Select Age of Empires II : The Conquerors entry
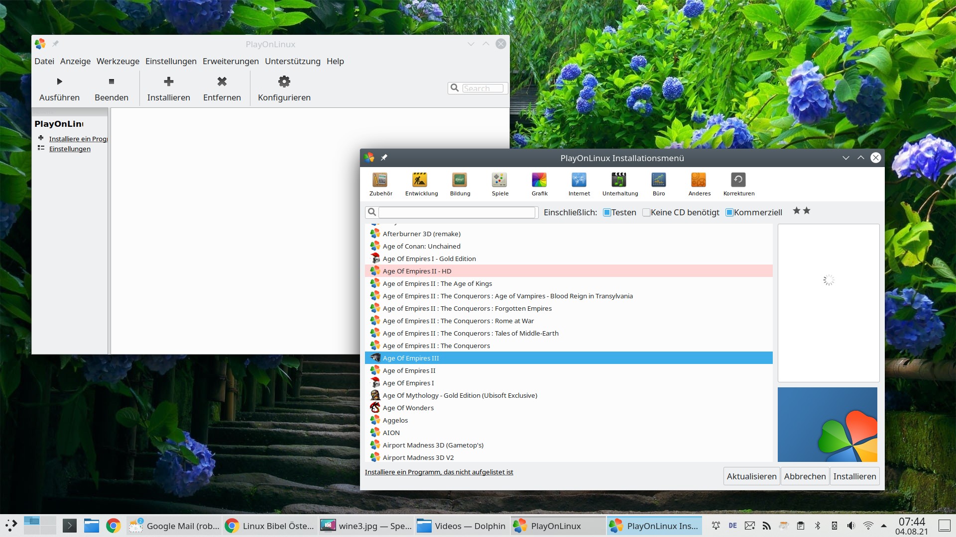This screenshot has width=956, height=537. pyautogui.click(x=436, y=345)
